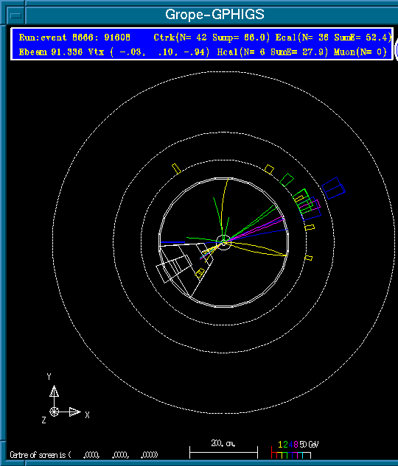Image resolution: width=398 pixels, height=466 pixels.
Task: Click the X axis arrow in orientation indicator
Action: coord(74,412)
